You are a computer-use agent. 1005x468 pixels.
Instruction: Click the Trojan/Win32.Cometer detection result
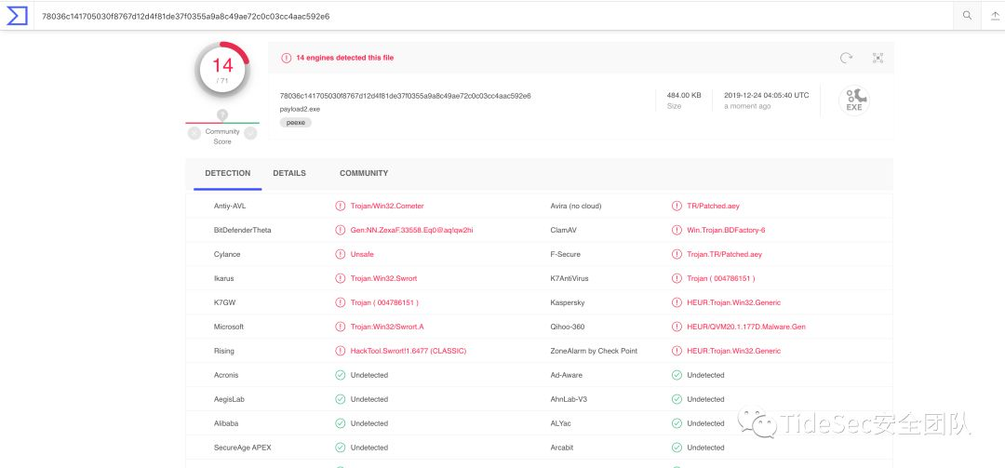(387, 206)
